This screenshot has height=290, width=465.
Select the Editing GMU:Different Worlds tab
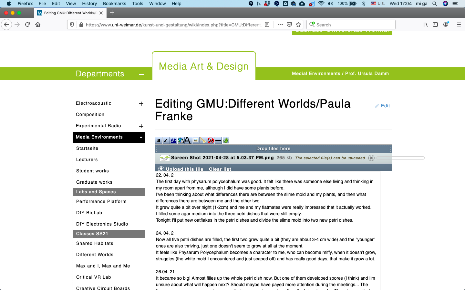[x=70, y=13]
